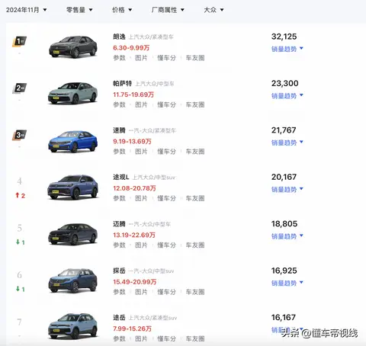Expand 销量趋势 for 途观L

coord(287,189)
